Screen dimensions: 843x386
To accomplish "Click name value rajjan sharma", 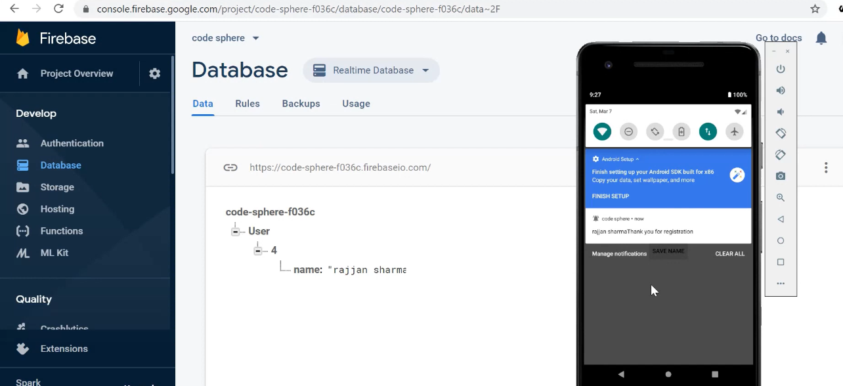I will 367,270.
